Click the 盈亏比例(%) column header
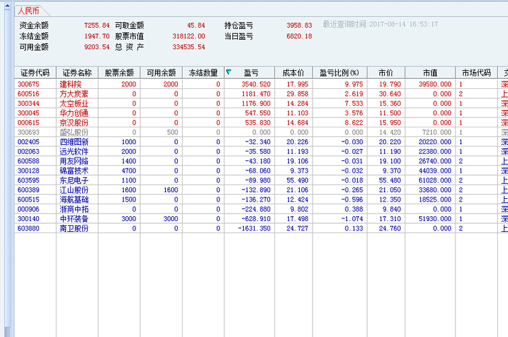Image resolution: width=508 pixels, height=337 pixels. coord(340,73)
